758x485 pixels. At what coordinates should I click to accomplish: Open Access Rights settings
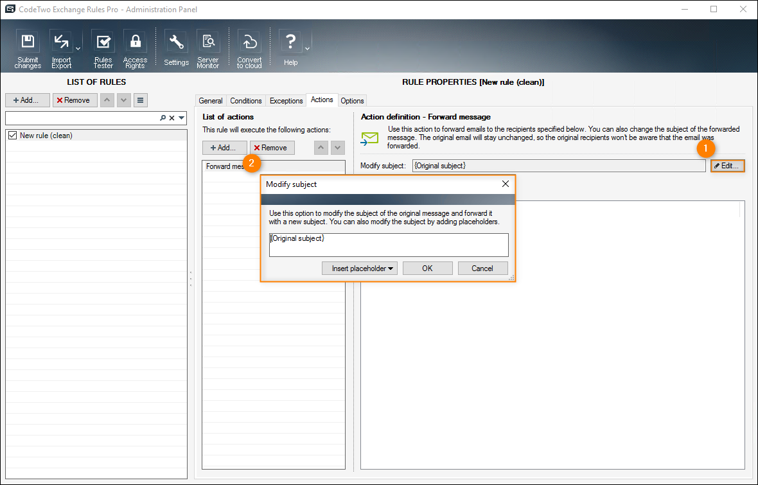136,49
